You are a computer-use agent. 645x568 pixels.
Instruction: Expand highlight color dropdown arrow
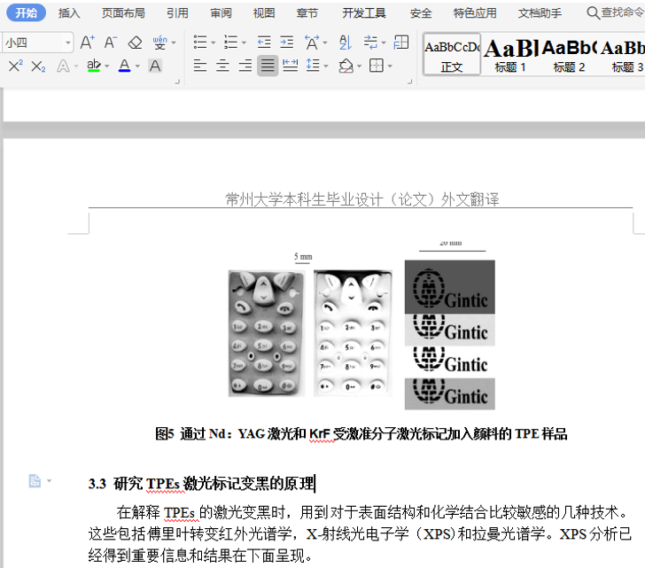pyautogui.click(x=107, y=66)
